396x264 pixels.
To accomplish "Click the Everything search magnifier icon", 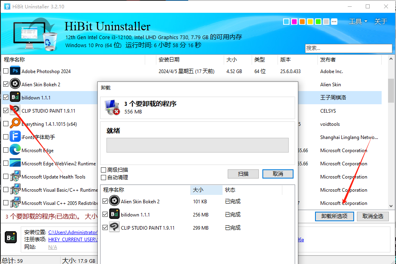I will click(x=15, y=124).
